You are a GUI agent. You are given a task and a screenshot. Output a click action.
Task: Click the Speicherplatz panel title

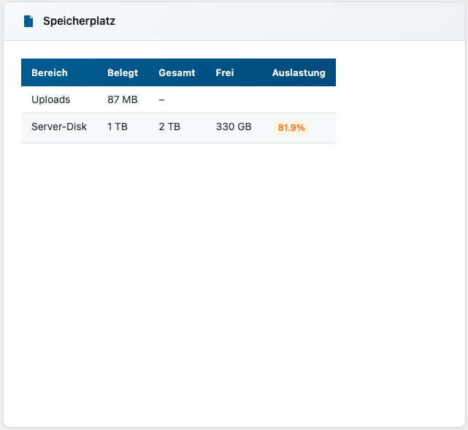click(79, 21)
